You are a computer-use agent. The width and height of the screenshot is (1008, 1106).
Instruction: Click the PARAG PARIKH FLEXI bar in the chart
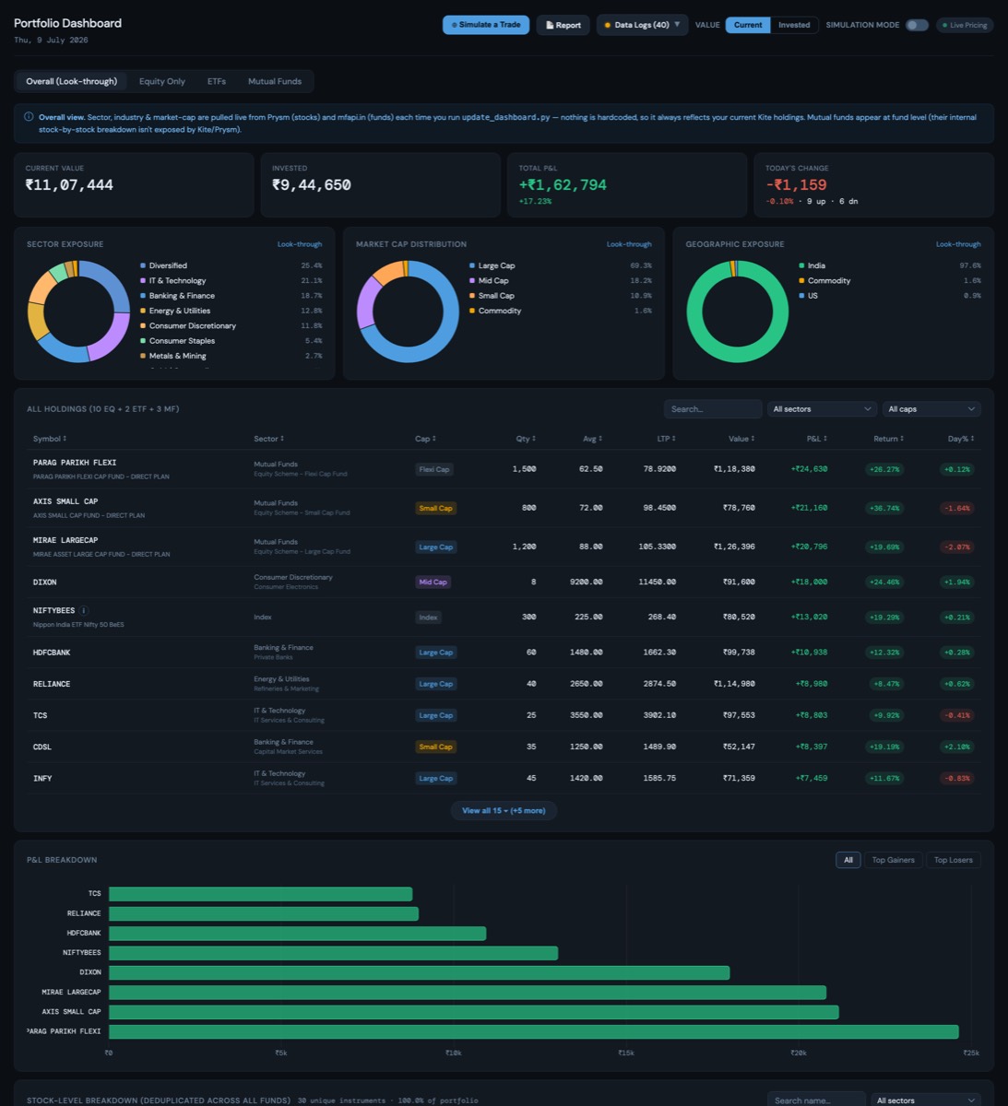534,1031
